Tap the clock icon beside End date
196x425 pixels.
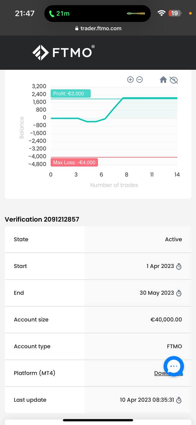tap(179, 293)
